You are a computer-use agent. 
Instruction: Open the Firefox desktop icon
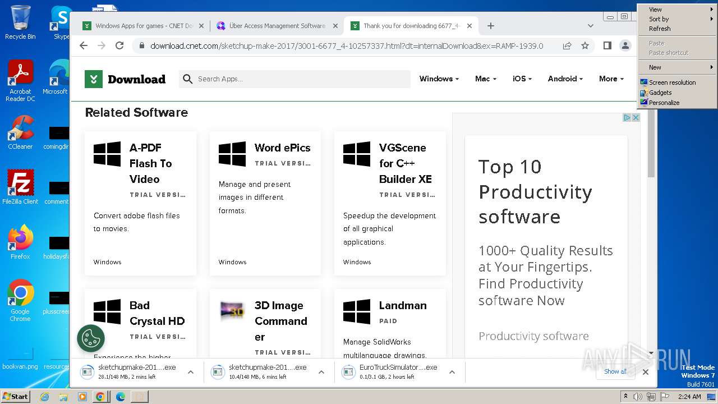[x=20, y=242]
